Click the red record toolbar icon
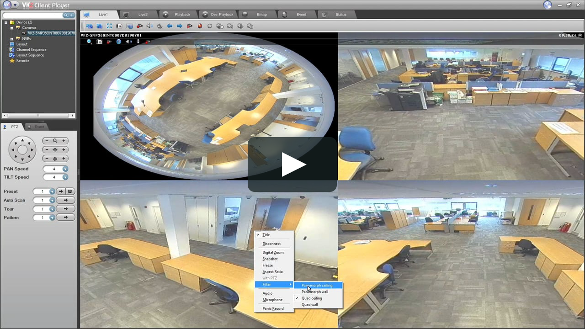The height and width of the screenshot is (329, 585). 200,26
